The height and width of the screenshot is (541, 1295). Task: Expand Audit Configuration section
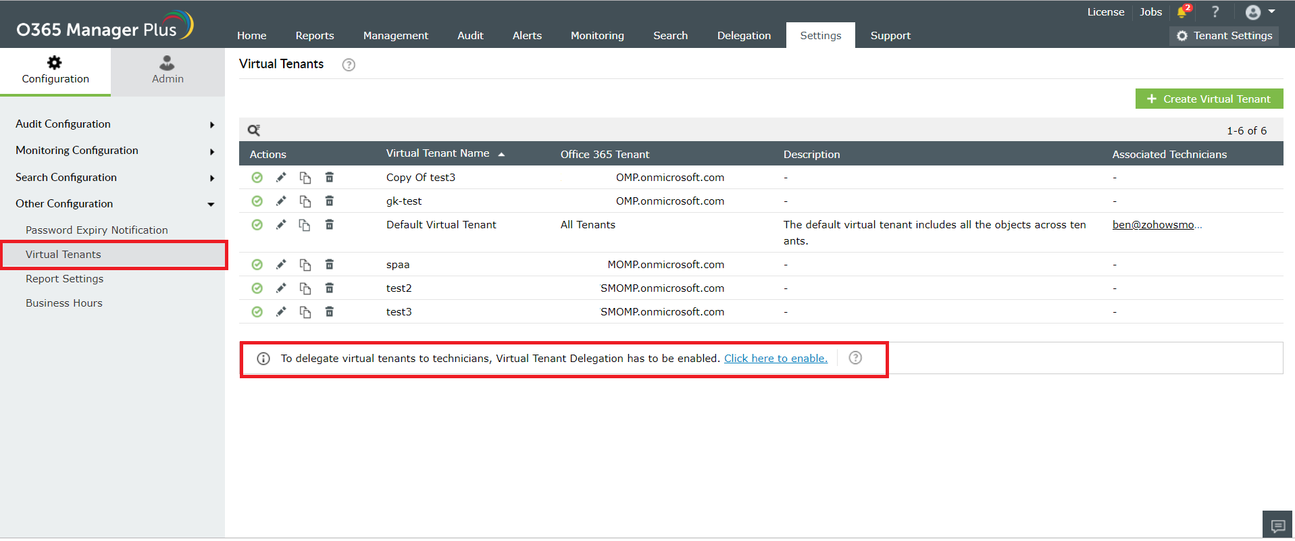115,124
